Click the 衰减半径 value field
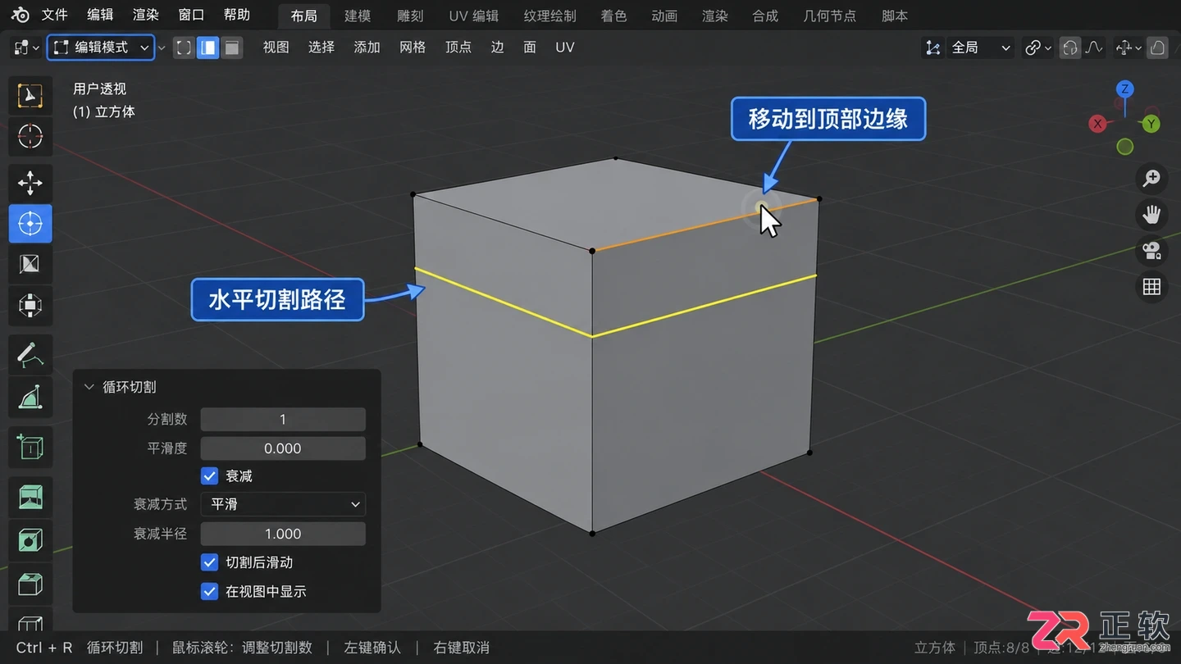Screen dimensions: 1181x664 tap(283, 534)
